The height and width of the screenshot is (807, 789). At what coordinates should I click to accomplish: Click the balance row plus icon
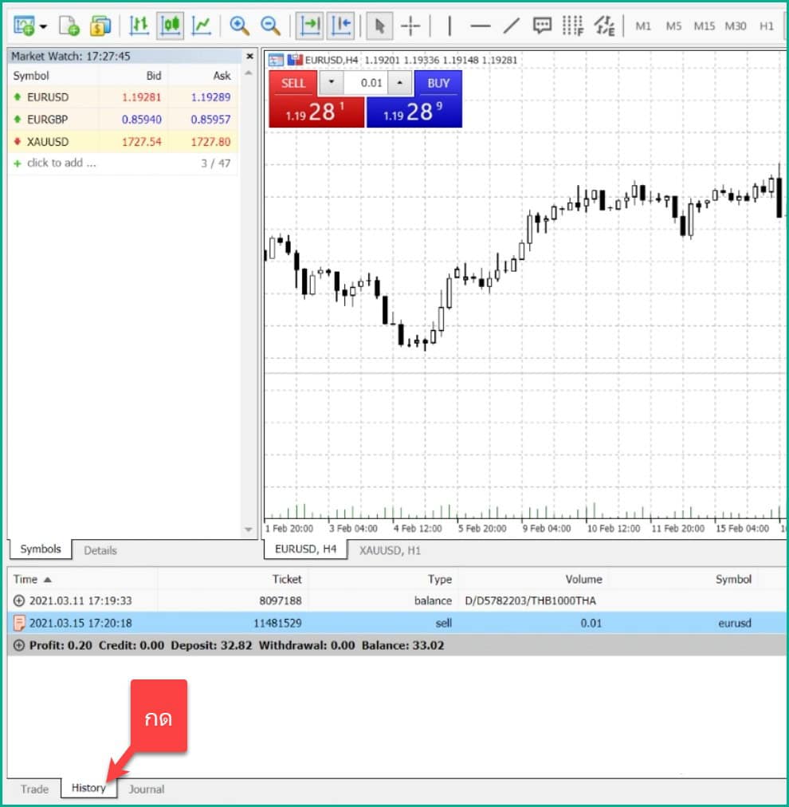[x=19, y=600]
